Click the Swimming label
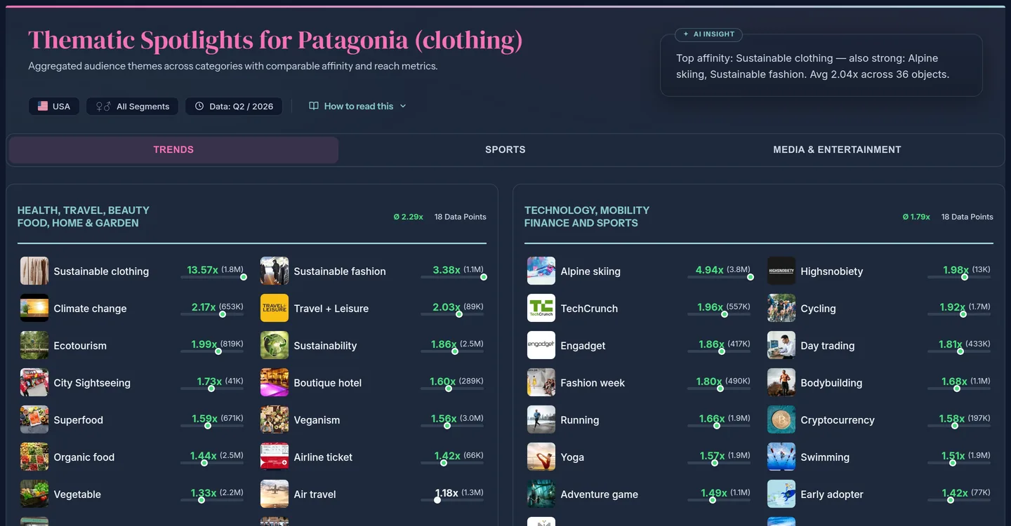The image size is (1011, 526). point(825,457)
